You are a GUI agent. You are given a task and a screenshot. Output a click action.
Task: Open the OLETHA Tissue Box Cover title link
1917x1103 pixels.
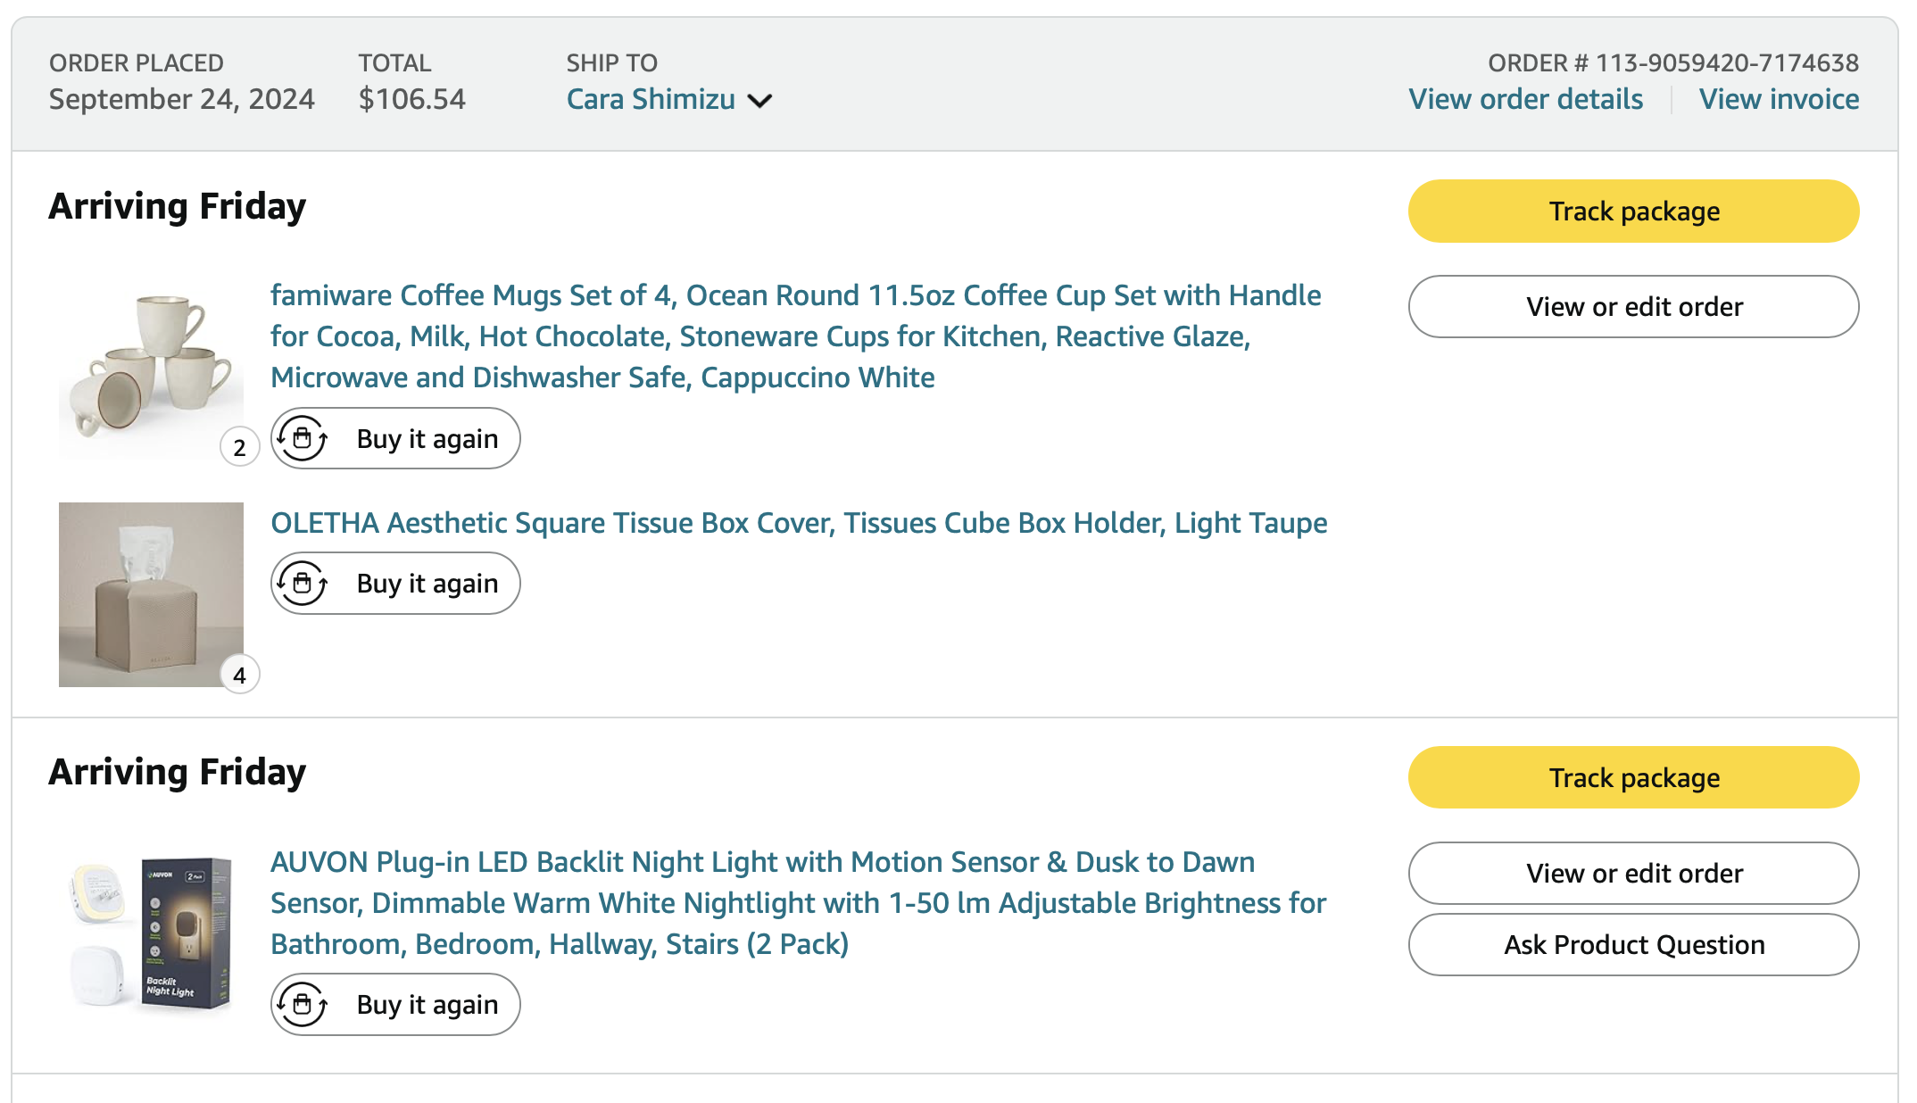pos(799,523)
